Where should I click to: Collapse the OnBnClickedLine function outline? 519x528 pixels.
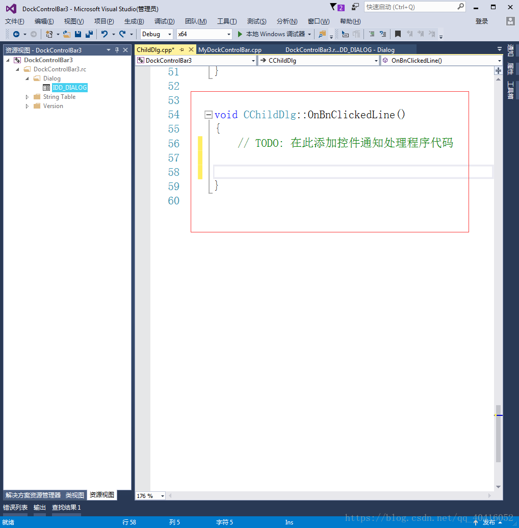(209, 115)
